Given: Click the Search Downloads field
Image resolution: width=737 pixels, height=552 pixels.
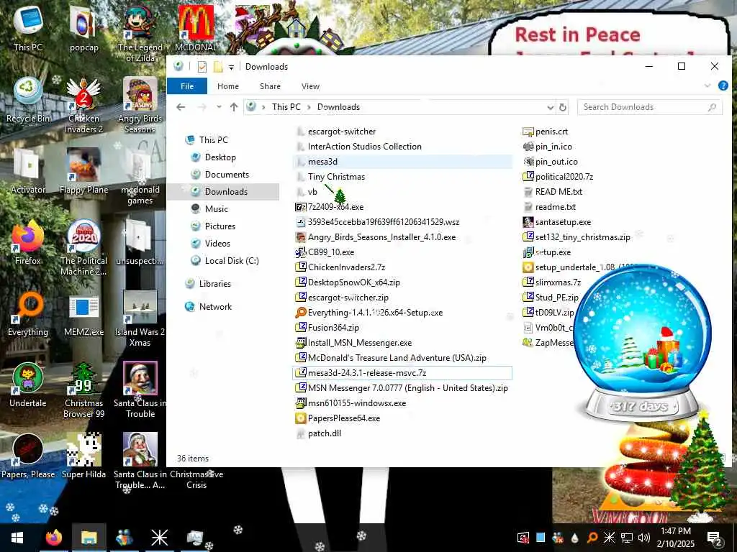Looking at the screenshot, I should (x=650, y=107).
